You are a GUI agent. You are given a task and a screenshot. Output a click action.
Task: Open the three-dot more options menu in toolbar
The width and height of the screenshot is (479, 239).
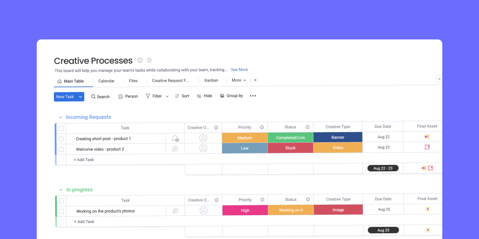[x=253, y=96]
